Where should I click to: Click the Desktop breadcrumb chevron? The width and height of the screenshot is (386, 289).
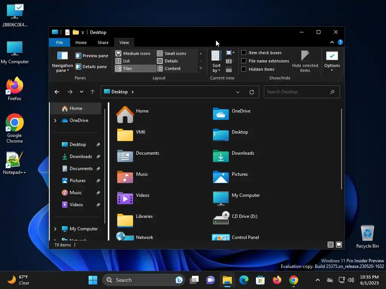133,92
